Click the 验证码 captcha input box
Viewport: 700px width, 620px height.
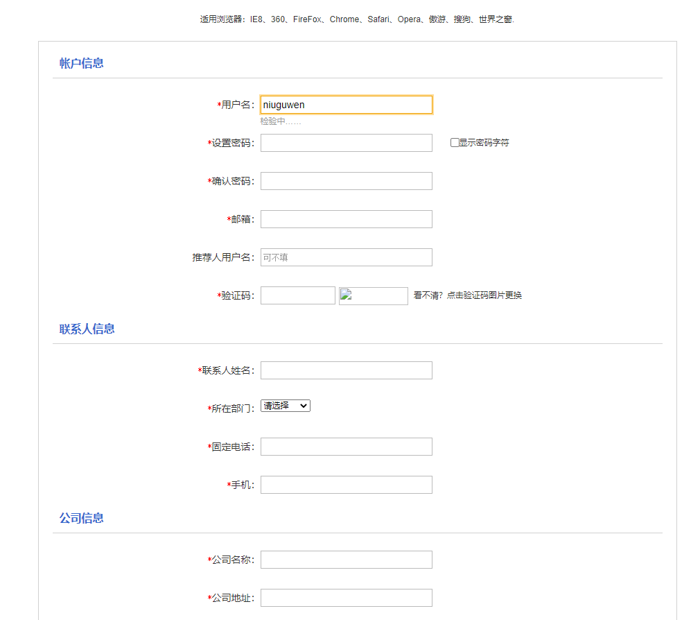click(x=297, y=295)
